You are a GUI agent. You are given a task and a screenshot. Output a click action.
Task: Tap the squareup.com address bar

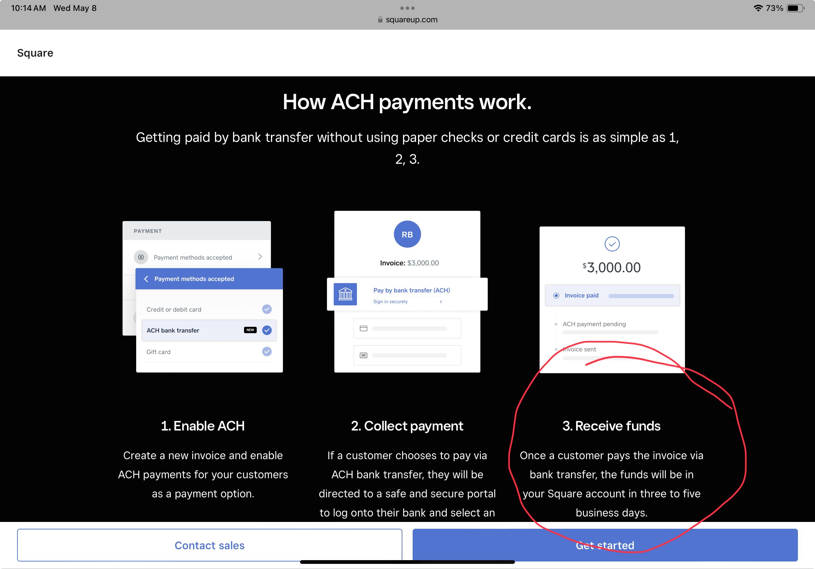[x=411, y=20]
